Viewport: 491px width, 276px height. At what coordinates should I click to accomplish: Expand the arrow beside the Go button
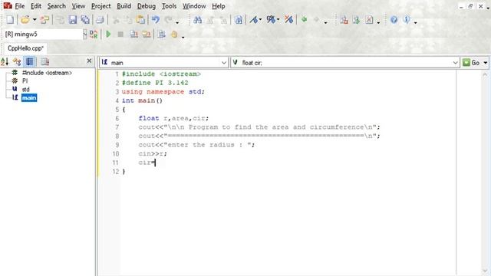[x=486, y=63]
